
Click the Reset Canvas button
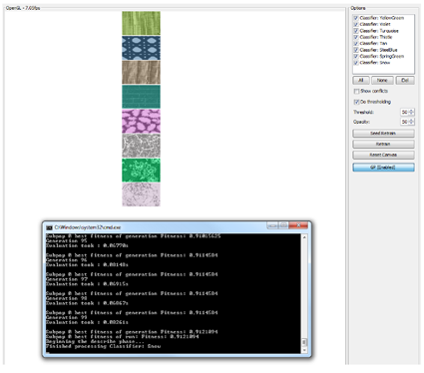(x=383, y=155)
